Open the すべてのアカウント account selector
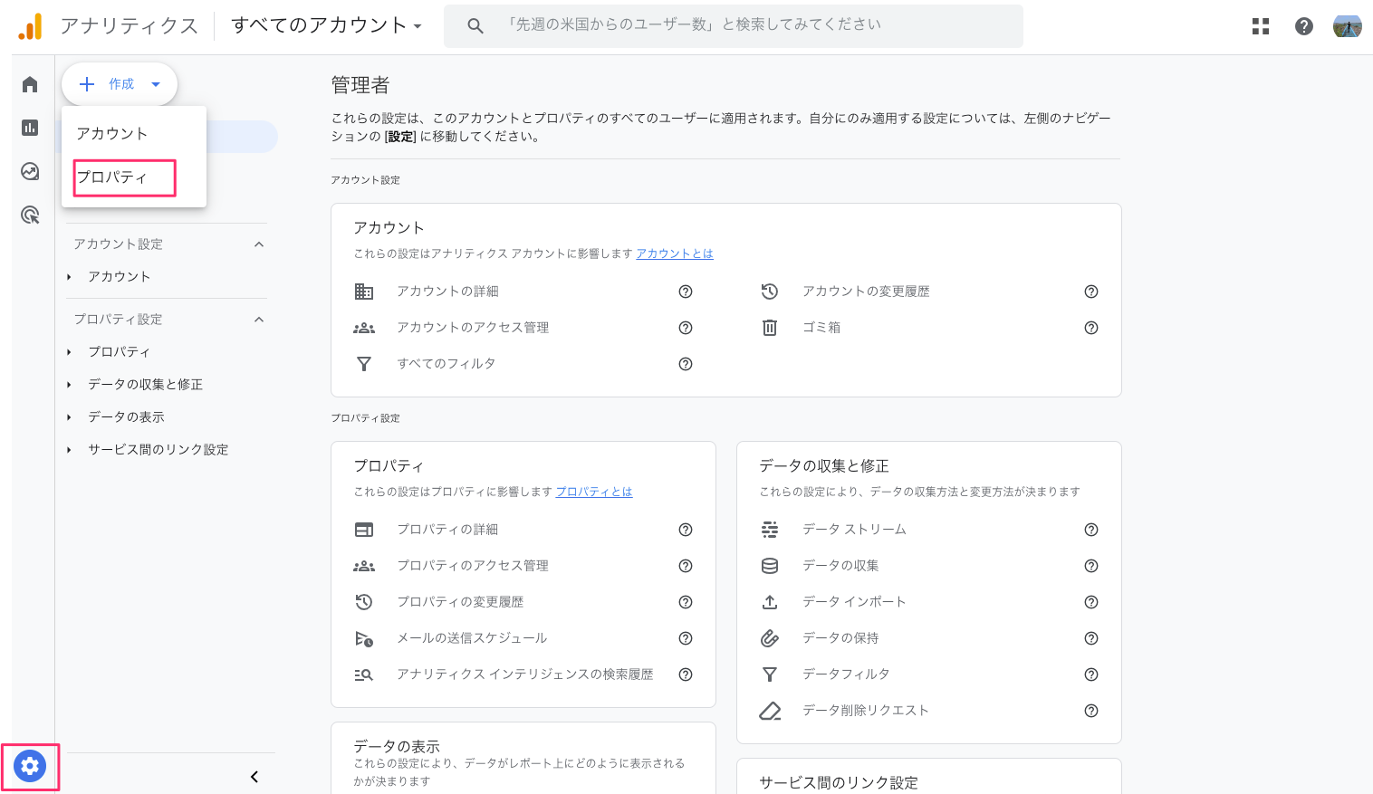 pos(326,25)
